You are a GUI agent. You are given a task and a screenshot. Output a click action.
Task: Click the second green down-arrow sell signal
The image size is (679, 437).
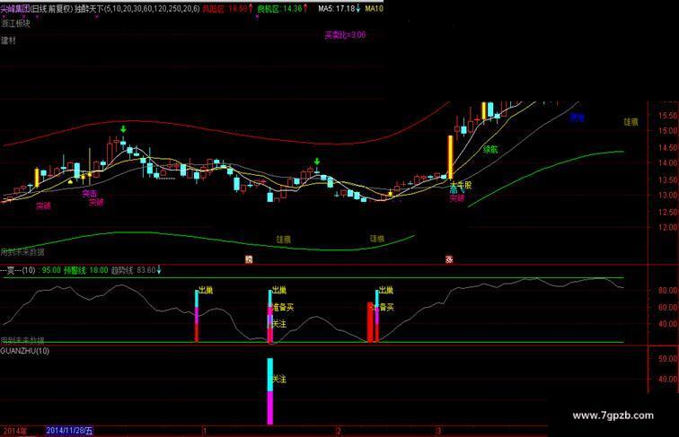(x=317, y=162)
